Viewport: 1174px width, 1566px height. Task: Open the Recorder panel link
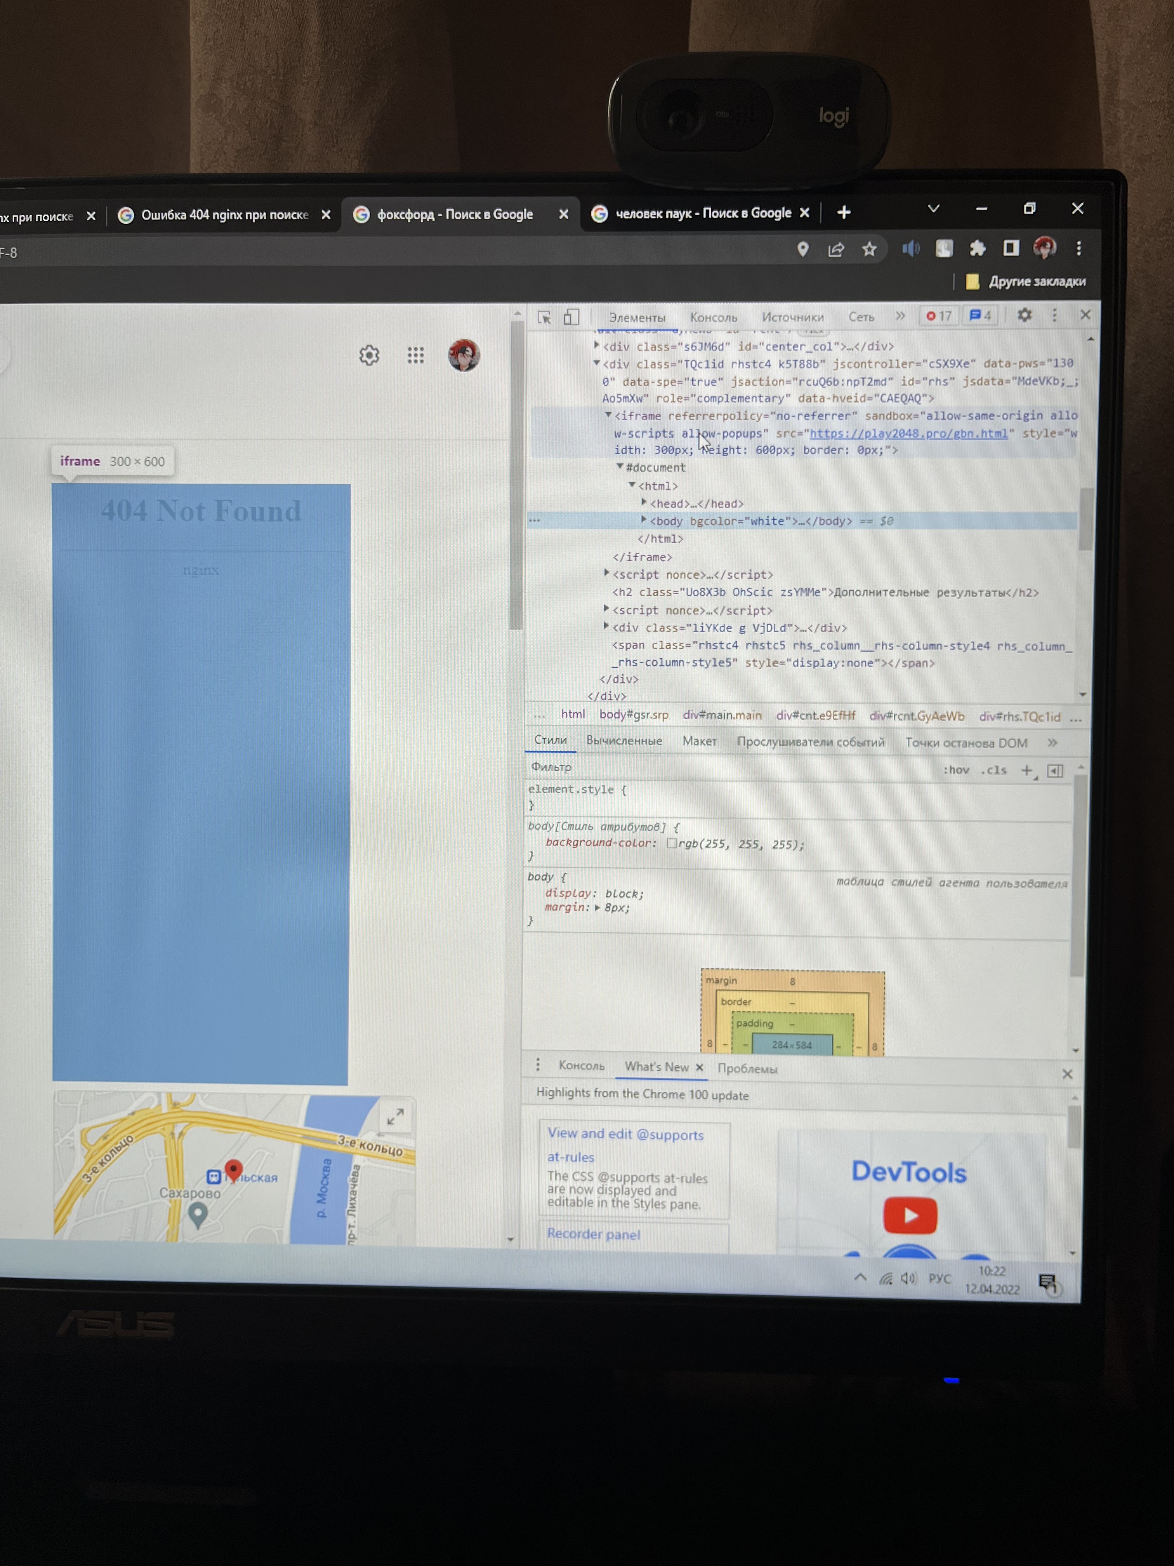click(x=593, y=1234)
